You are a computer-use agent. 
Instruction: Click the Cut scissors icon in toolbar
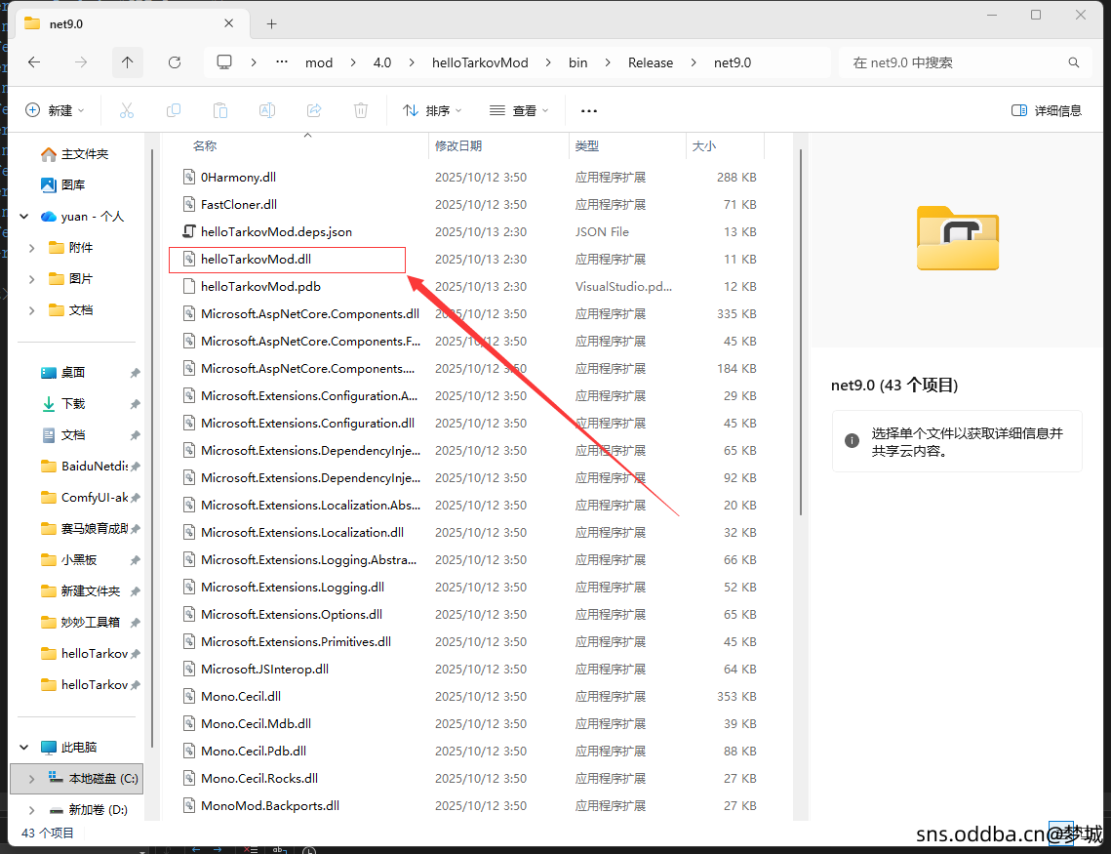coord(126,110)
